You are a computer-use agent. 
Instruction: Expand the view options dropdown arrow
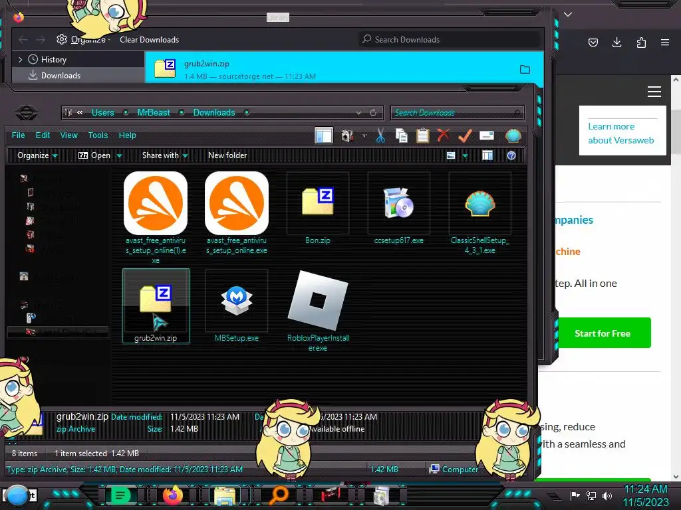pyautogui.click(x=465, y=155)
